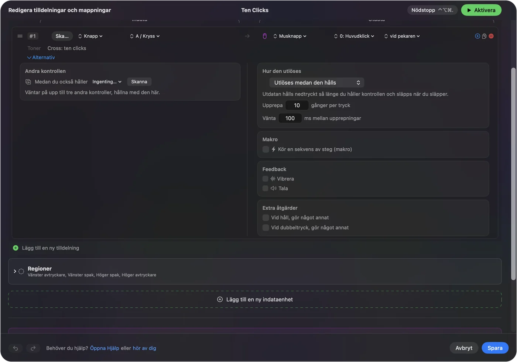517x362 pixels.
Task: Click the Ska... scan button in row #1
Action: pyautogui.click(x=62, y=36)
